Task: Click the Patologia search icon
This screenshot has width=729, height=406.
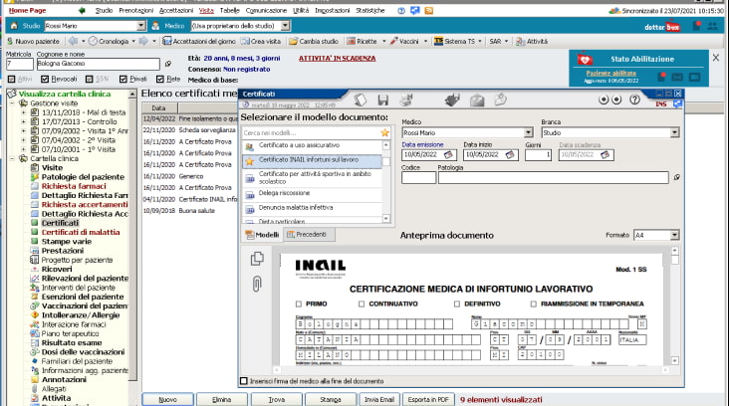Action: [677, 177]
